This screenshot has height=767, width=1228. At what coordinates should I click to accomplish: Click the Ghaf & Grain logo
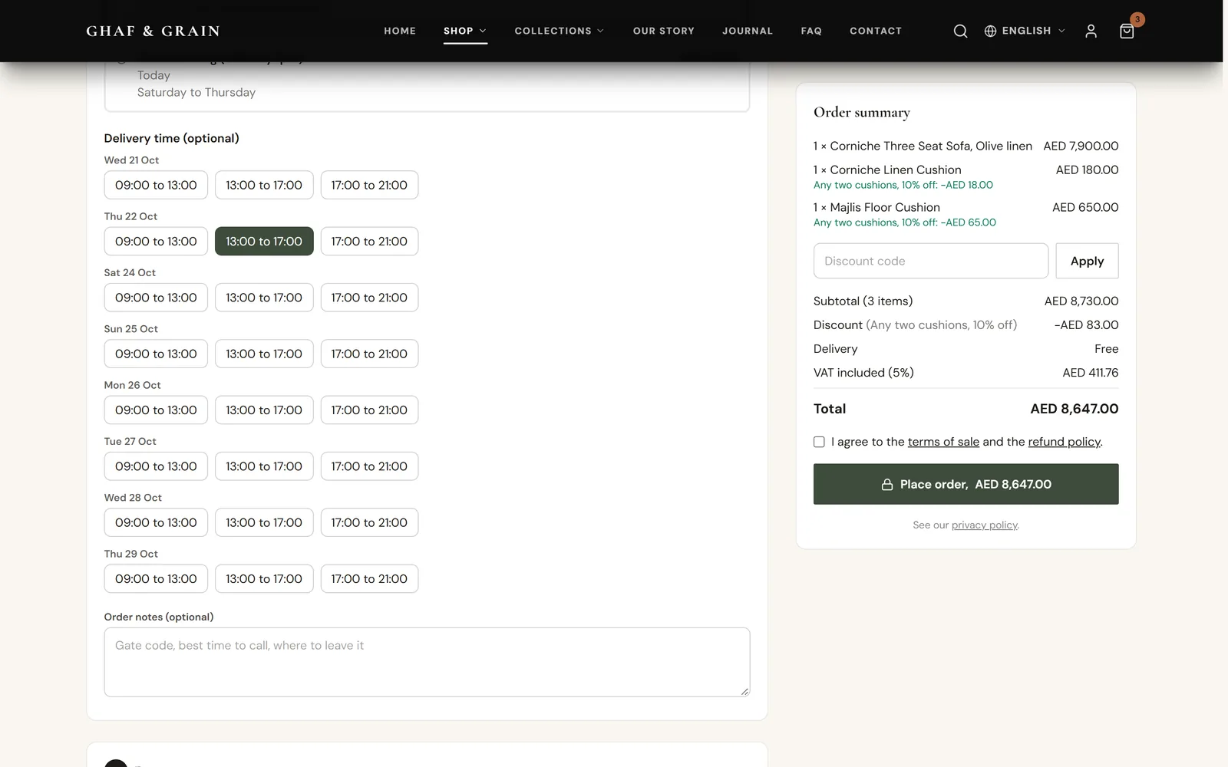point(153,31)
